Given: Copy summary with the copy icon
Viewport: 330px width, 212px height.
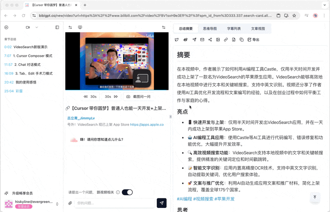Looking at the screenshot, I should coord(242,40).
